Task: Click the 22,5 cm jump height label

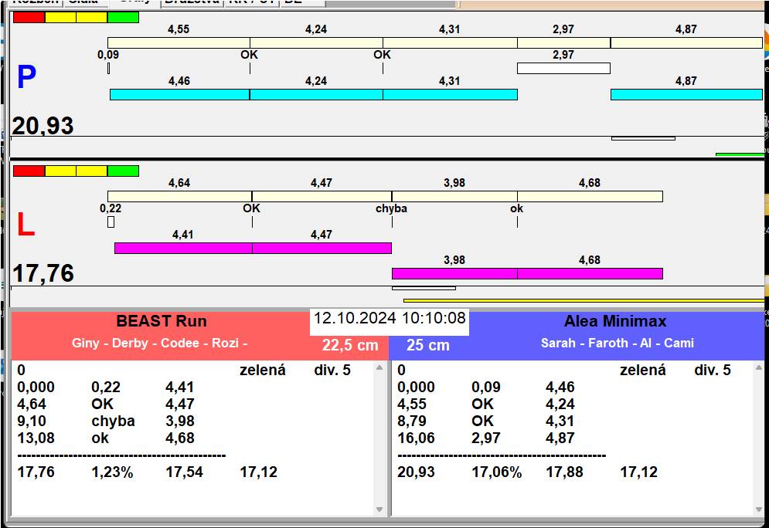Action: coord(350,345)
